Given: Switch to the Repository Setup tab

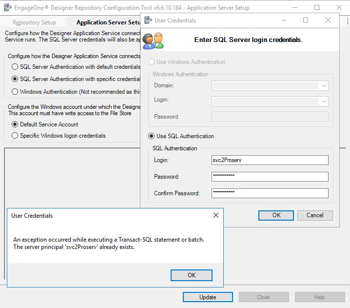Looking at the screenshot, I should (34, 22).
